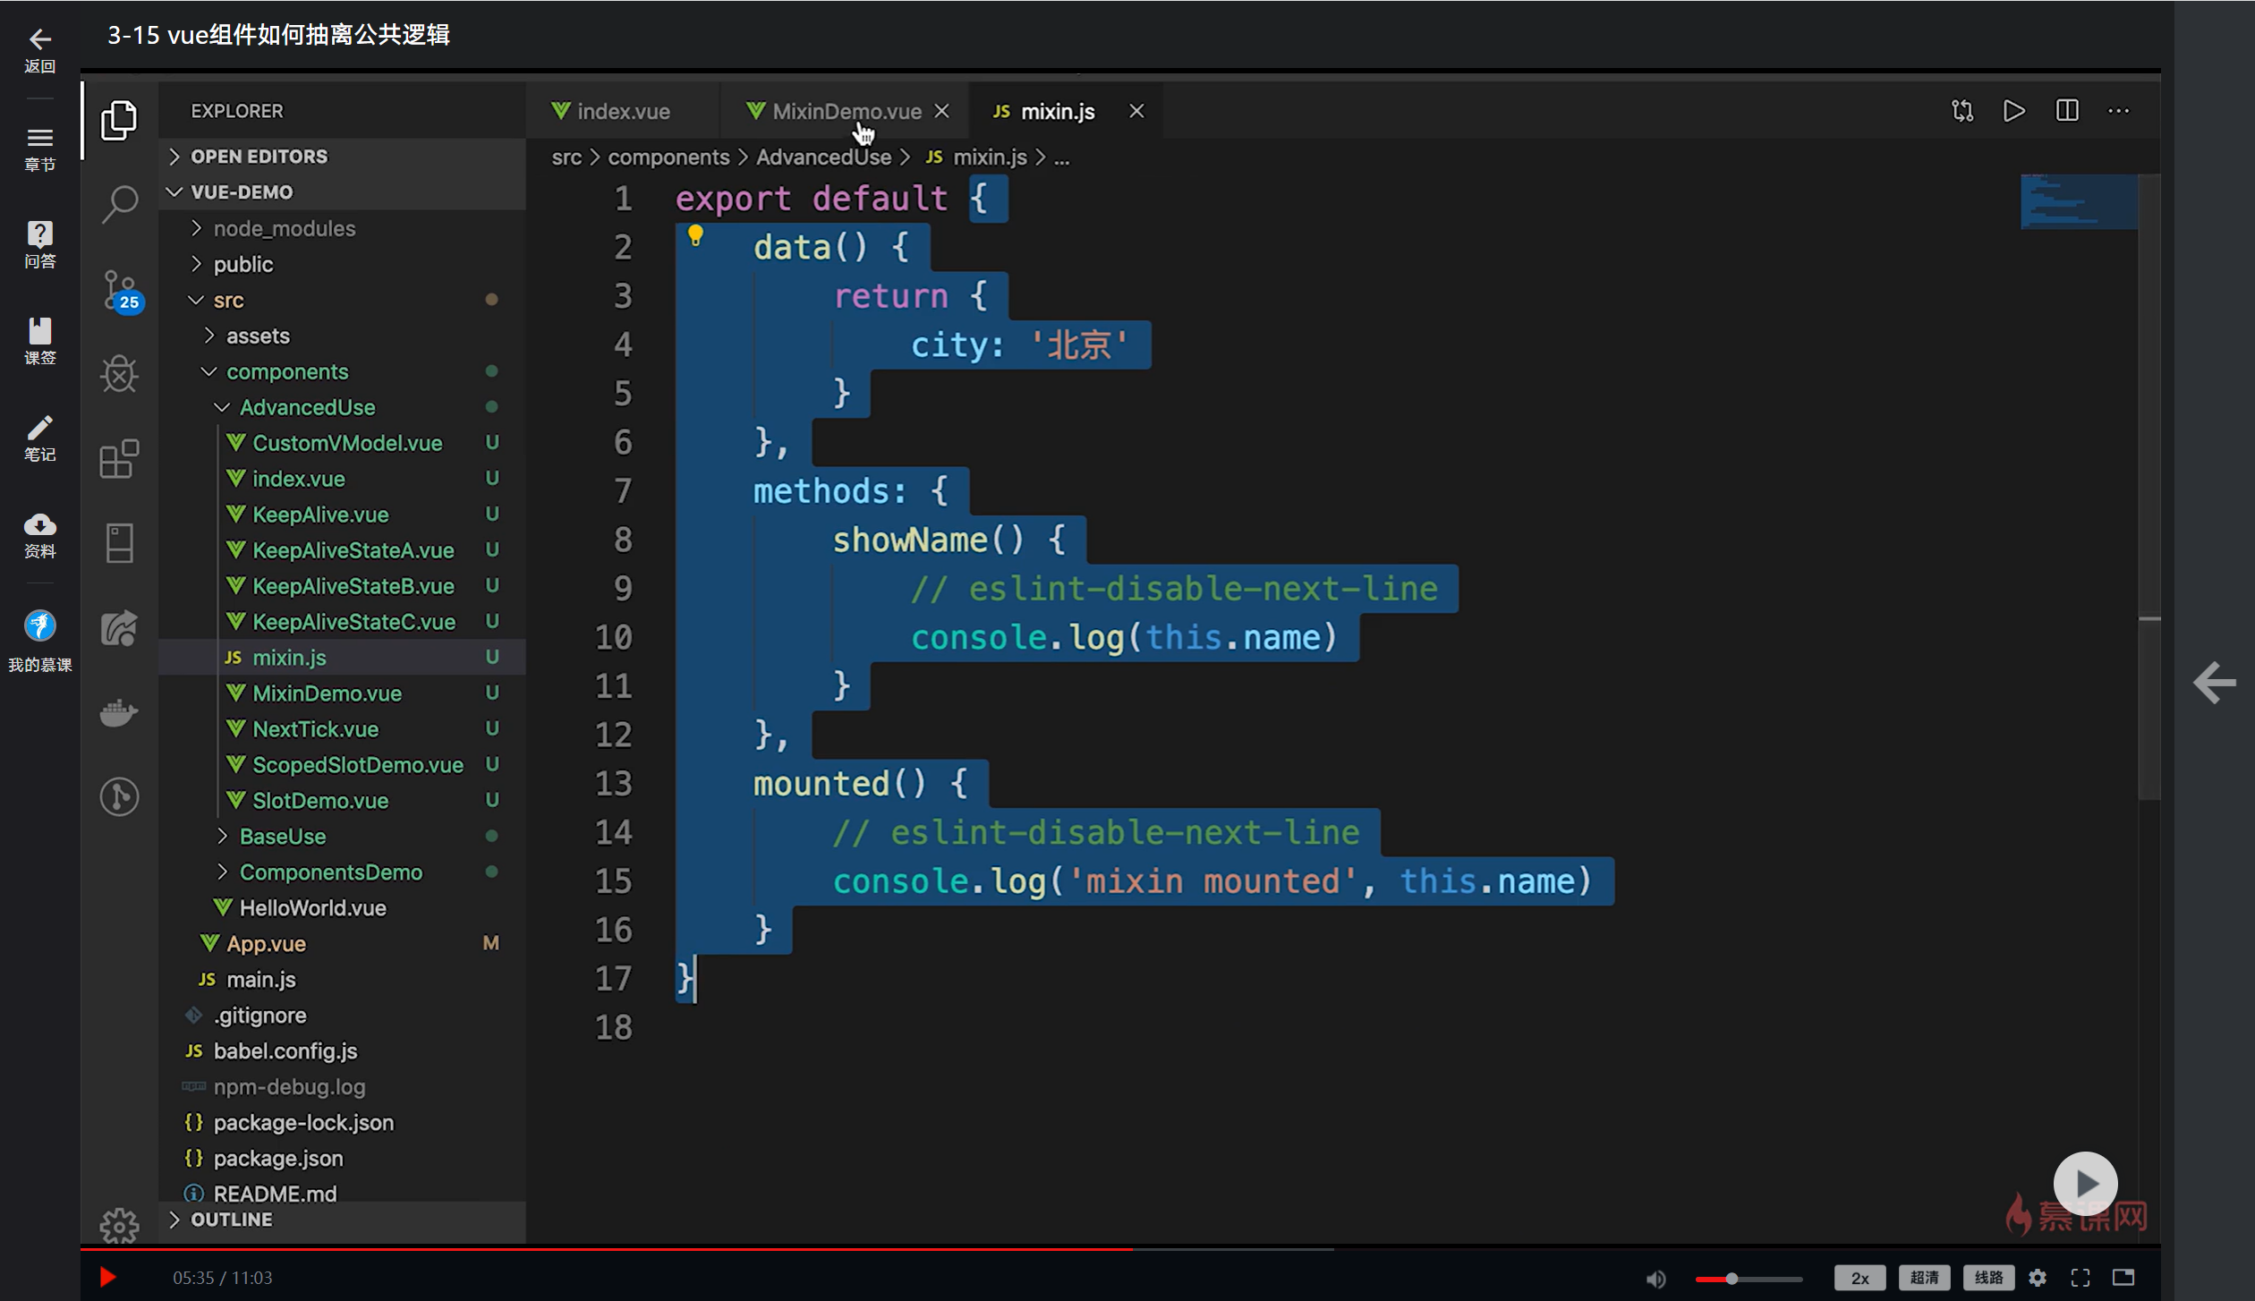2255x1301 pixels.
Task: Open ScopedSlotDemo.vue in the explorer
Action: (342, 765)
